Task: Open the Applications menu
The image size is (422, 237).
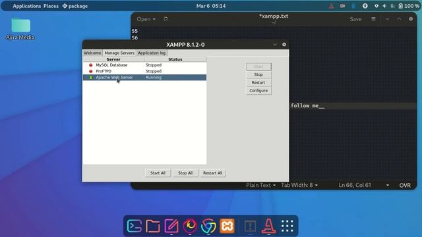Action: 26,6
